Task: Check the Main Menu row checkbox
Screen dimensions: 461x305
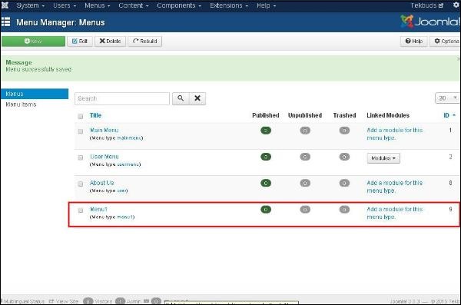Action: pos(80,131)
